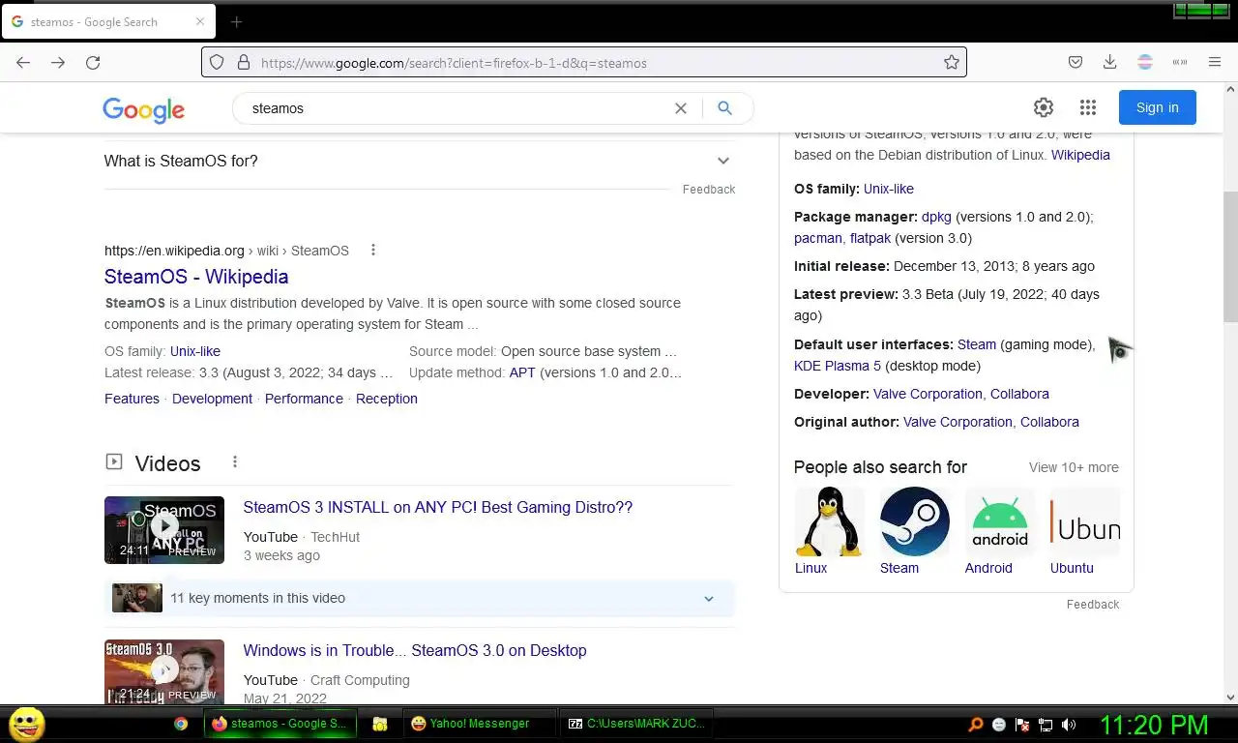Select the steamos - Google Search tab
The image size is (1238, 743).
tap(108, 21)
